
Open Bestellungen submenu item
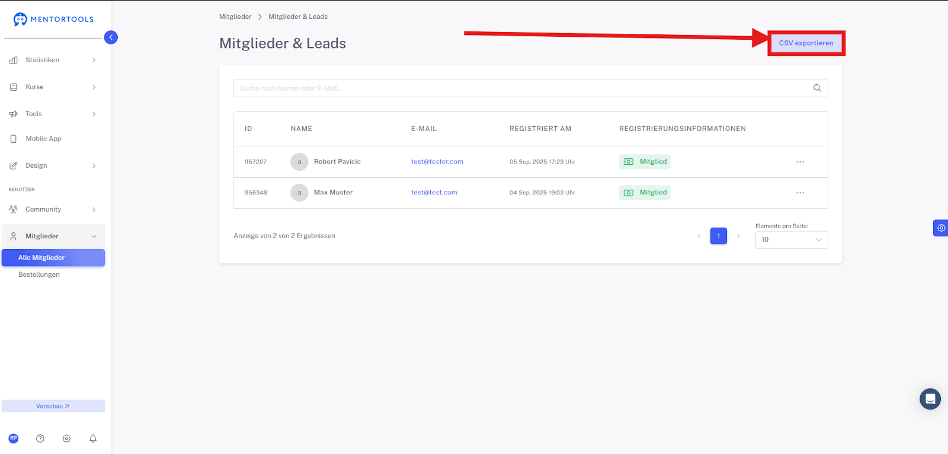pos(39,275)
